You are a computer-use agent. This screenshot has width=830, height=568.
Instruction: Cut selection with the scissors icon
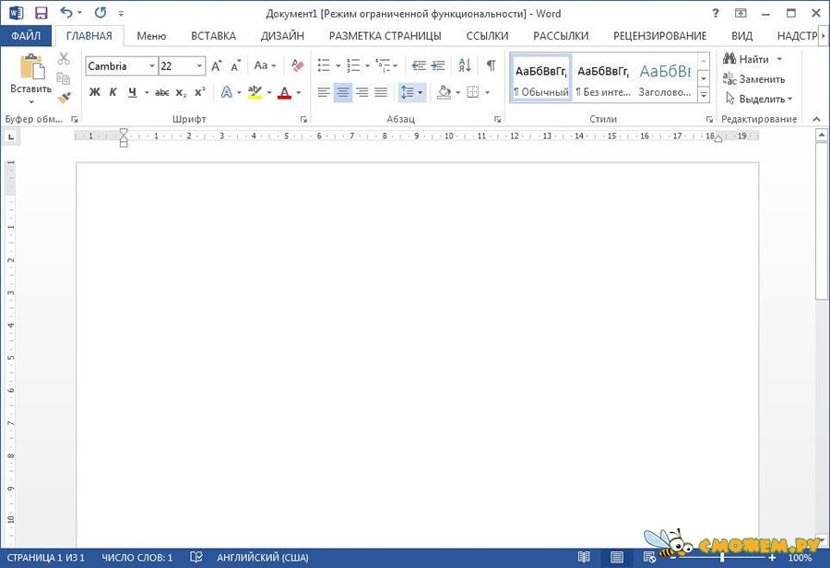[x=64, y=58]
